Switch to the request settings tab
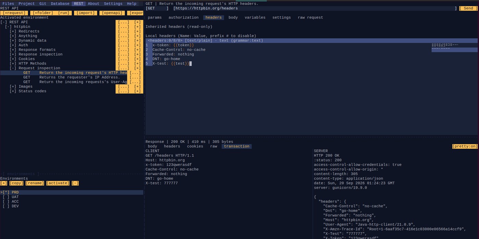This screenshot has height=239, width=479. click(281, 17)
